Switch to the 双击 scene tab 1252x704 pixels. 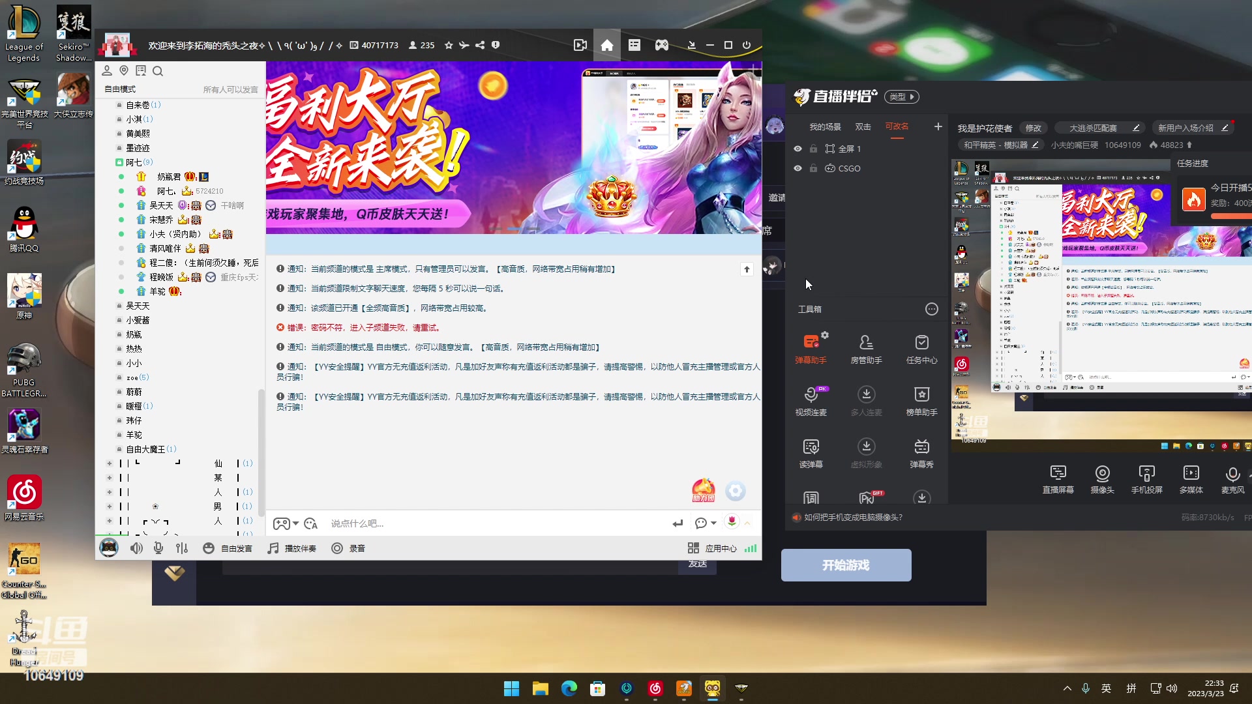point(863,126)
